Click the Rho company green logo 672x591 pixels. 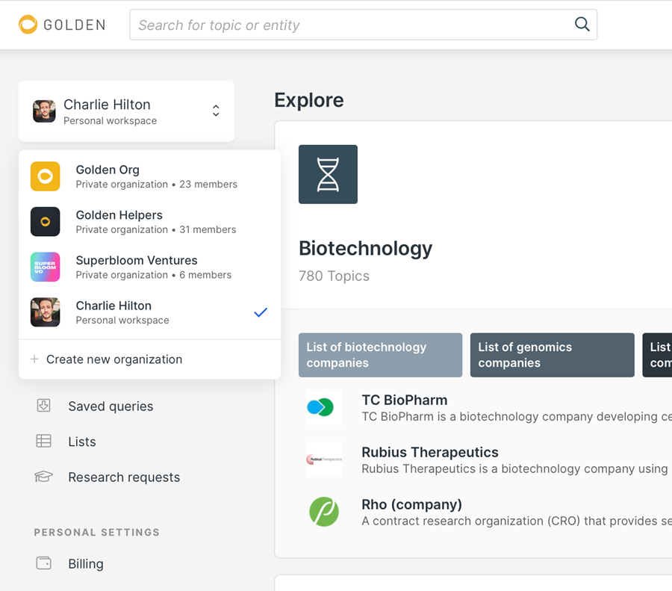pos(324,512)
